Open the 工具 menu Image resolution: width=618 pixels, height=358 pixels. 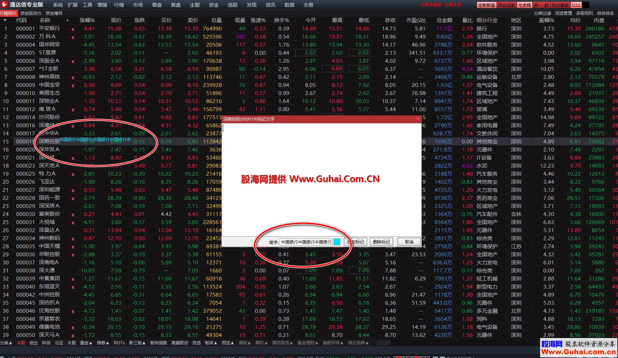click(87, 5)
